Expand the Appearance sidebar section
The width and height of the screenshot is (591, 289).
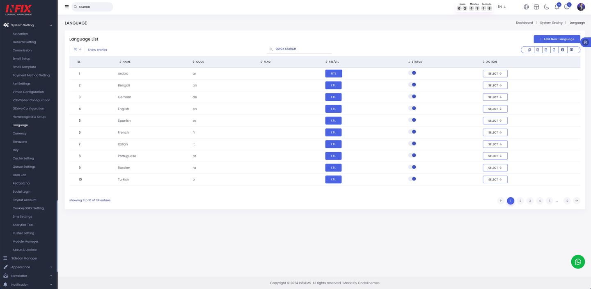click(51, 267)
